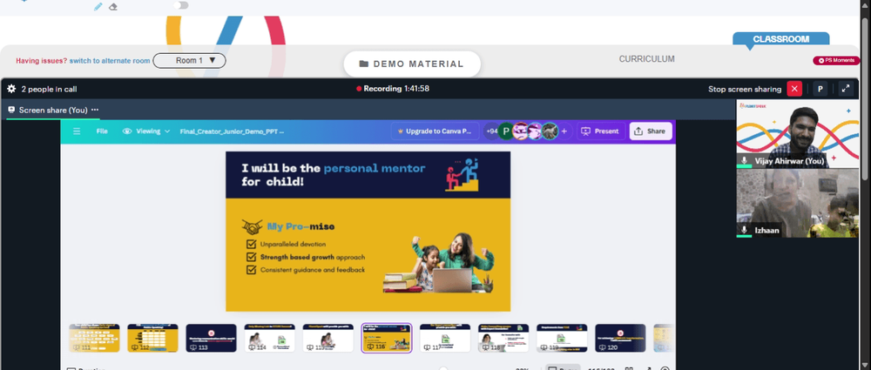The width and height of the screenshot is (871, 370).
Task: Click the Final_Creator_Junior_Demo_PPT file title
Action: pyautogui.click(x=233, y=131)
